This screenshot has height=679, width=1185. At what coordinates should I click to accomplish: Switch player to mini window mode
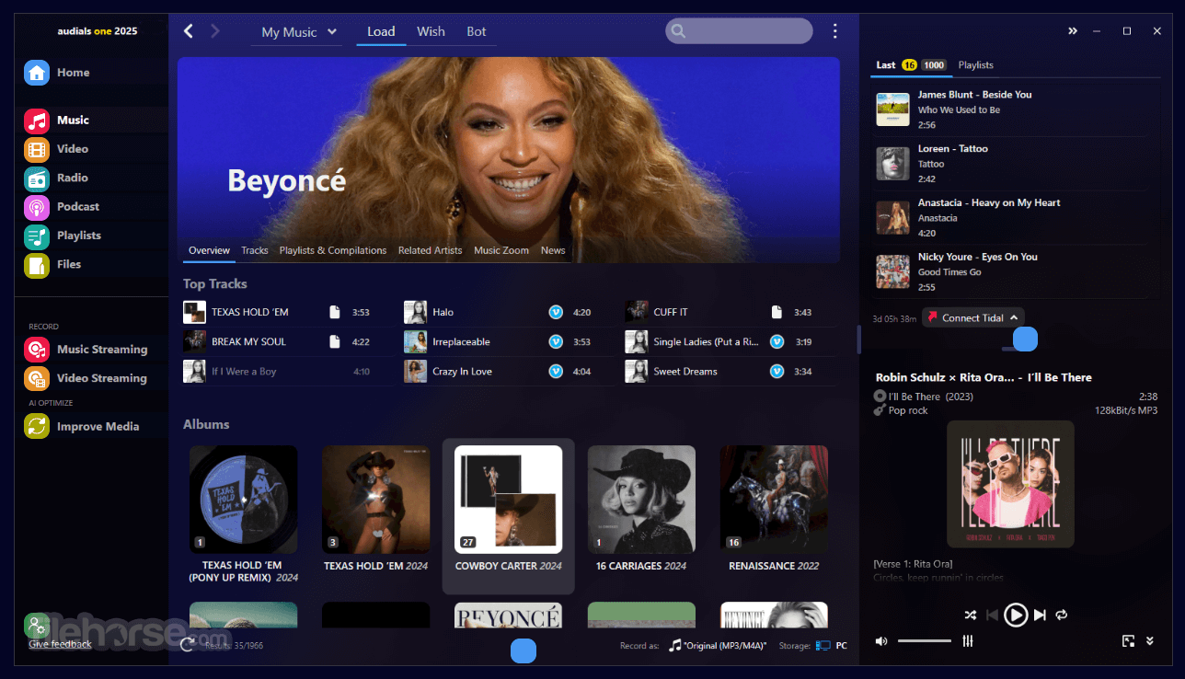pos(1128,640)
